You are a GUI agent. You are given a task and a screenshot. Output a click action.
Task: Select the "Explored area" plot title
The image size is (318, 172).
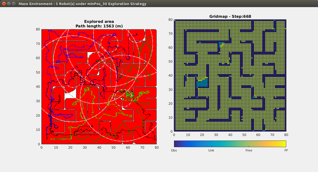tap(99, 22)
